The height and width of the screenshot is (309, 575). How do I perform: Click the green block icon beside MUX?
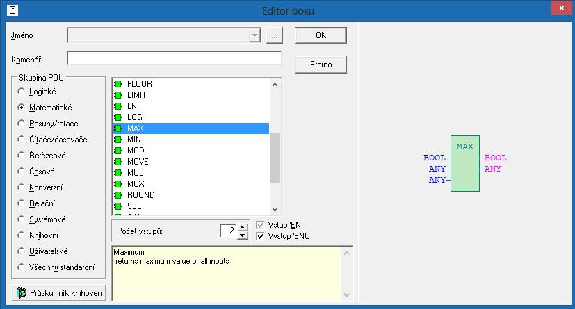click(118, 184)
